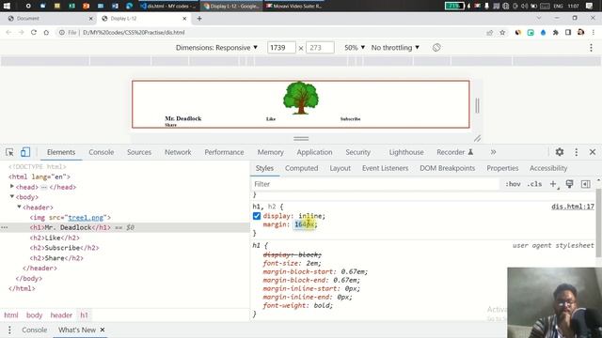Select the h2 Subscribe element row

pos(125,248)
